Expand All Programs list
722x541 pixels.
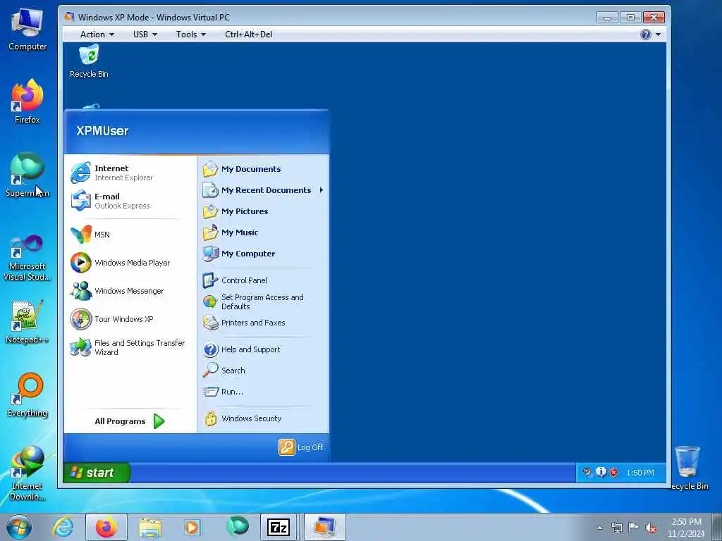pos(130,421)
